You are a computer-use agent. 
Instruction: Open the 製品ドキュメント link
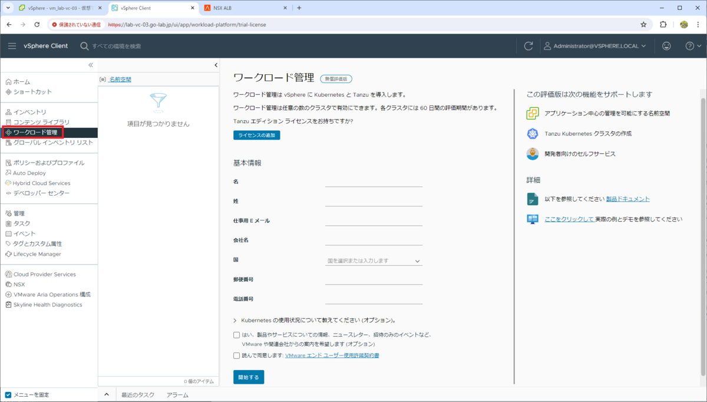click(628, 199)
